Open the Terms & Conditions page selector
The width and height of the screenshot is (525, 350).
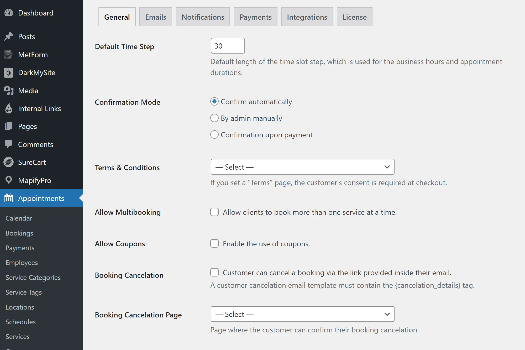[x=302, y=167]
